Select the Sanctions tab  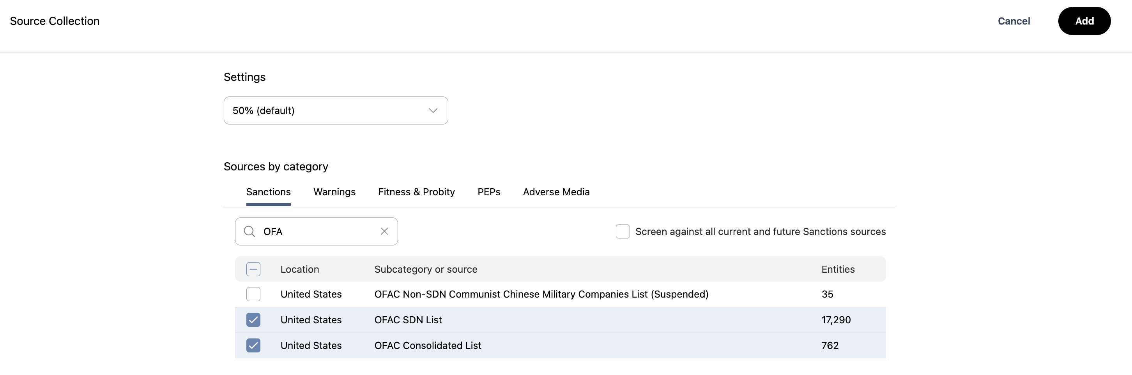[268, 192]
